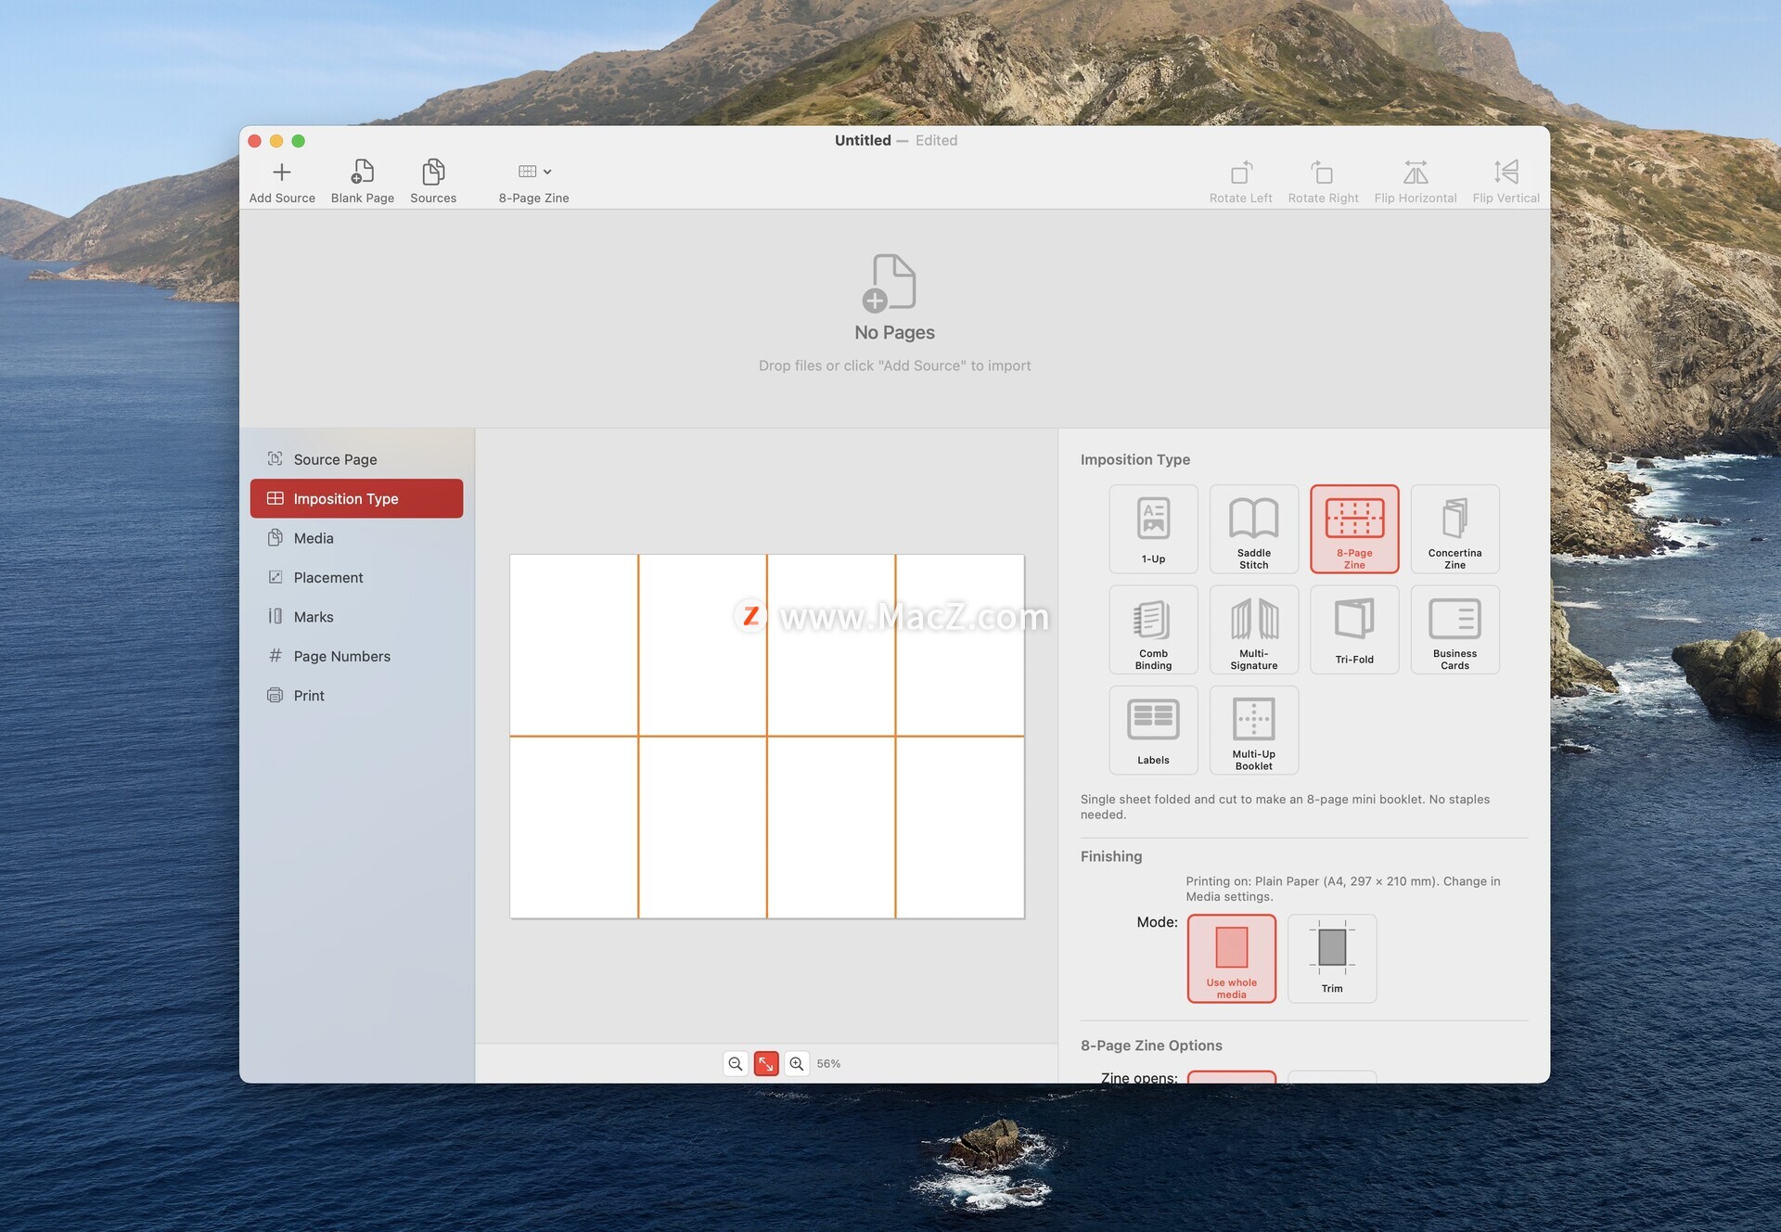Open the Sources toolbar icon

click(433, 172)
